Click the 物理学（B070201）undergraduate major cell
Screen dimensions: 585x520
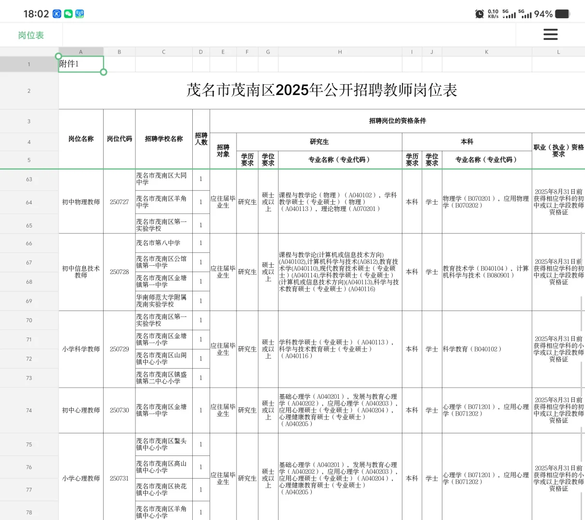487,202
